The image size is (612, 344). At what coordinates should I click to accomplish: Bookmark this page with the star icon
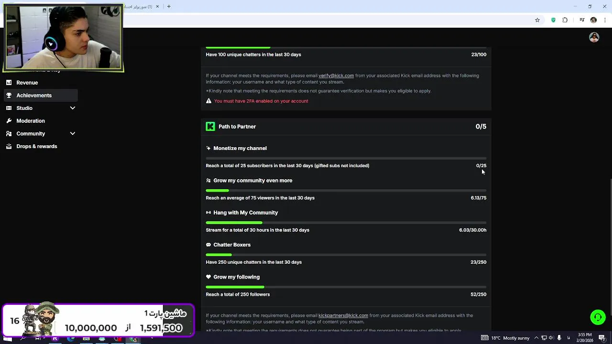(537, 20)
